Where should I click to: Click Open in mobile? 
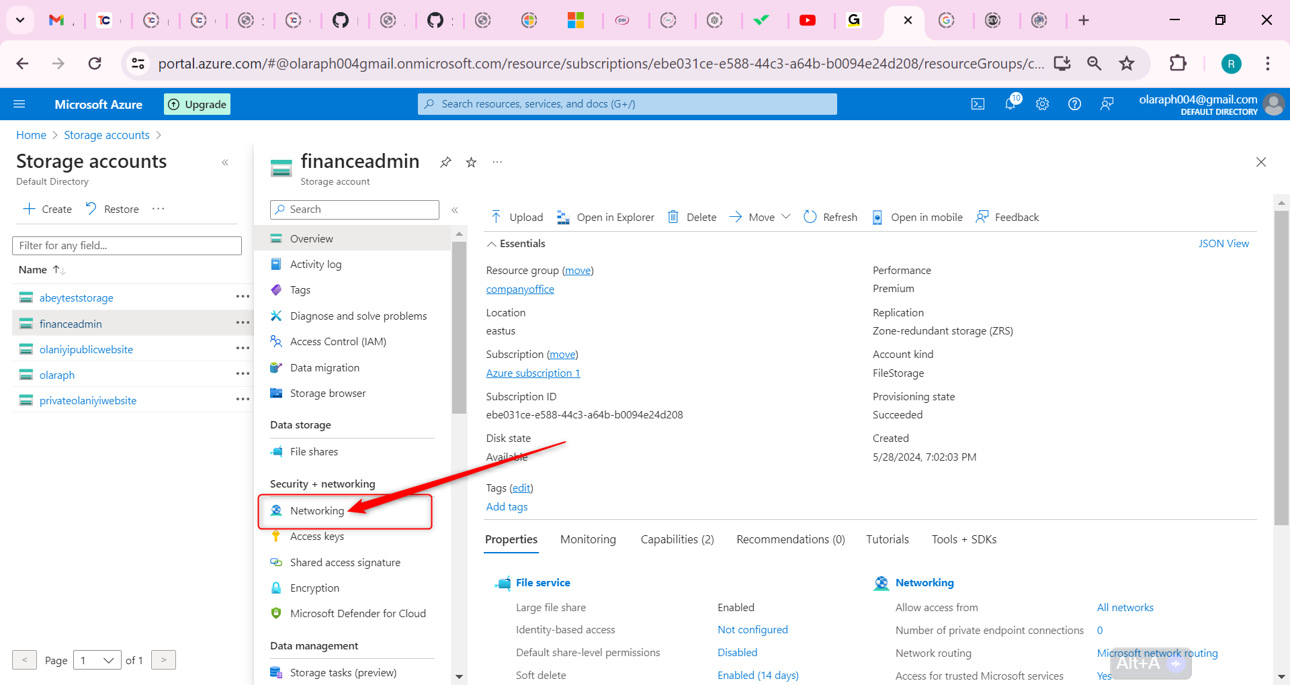(917, 217)
